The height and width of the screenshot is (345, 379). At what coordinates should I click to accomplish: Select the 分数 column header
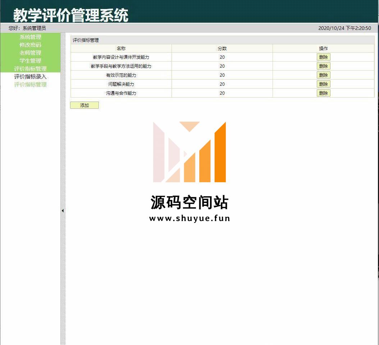pyautogui.click(x=222, y=48)
